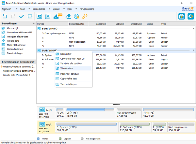This screenshot has height=144, width=196.
Task: Open the 4K alignment toolbar icon
Action: point(48,16)
